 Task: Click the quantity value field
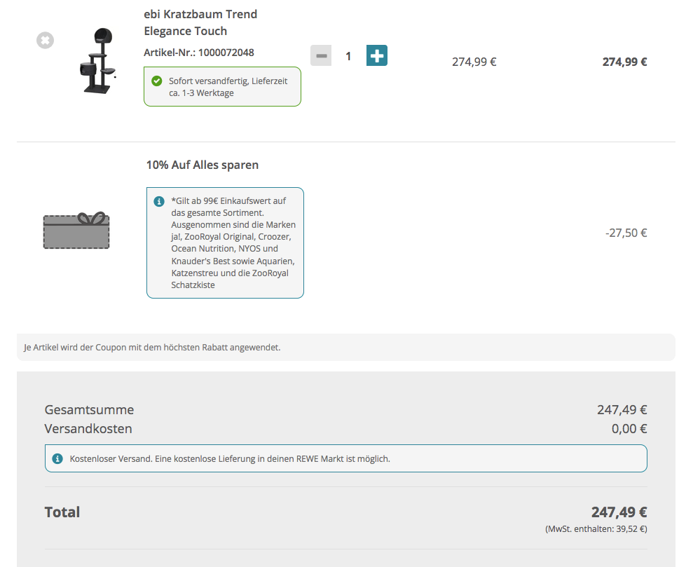click(x=348, y=56)
